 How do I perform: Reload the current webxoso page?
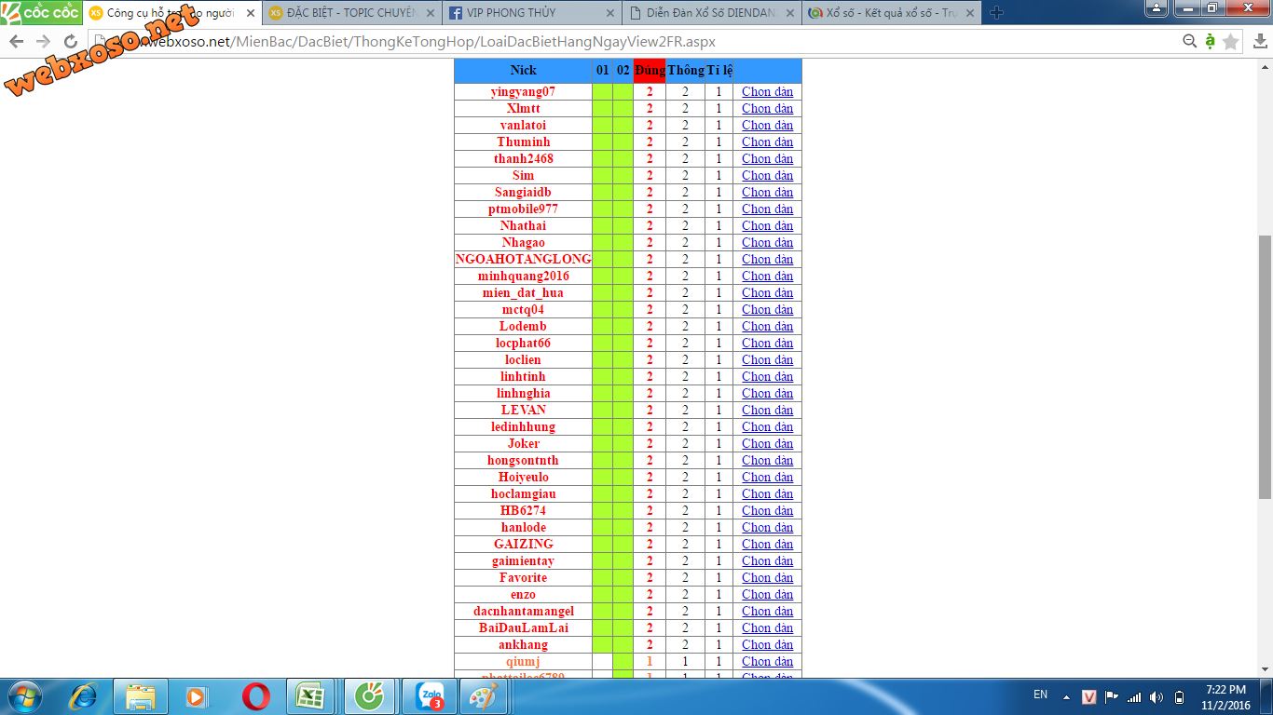71,42
